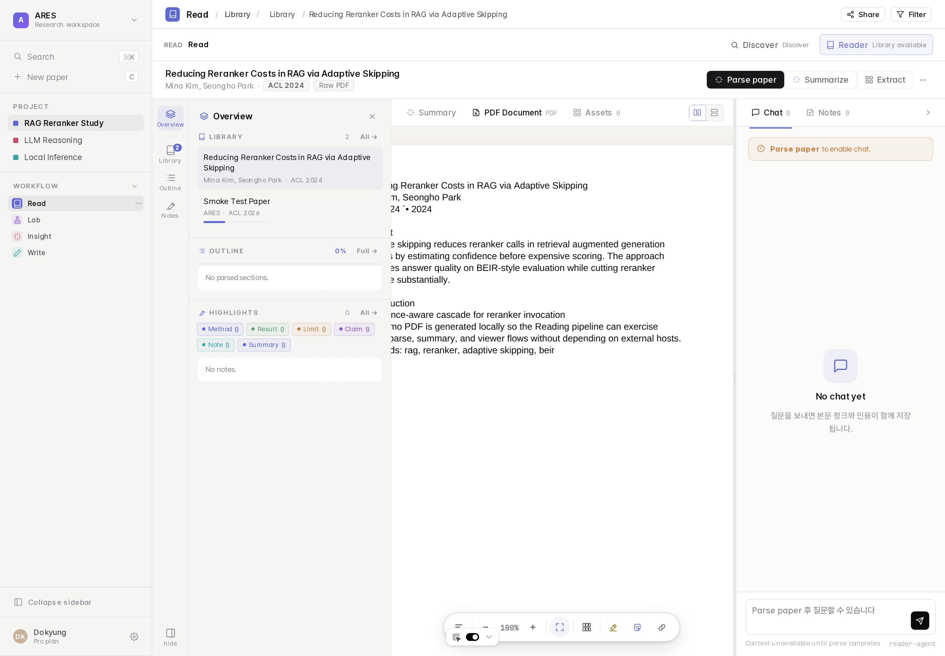Click the Summarize button
Image resolution: width=945 pixels, height=656 pixels.
click(x=820, y=80)
